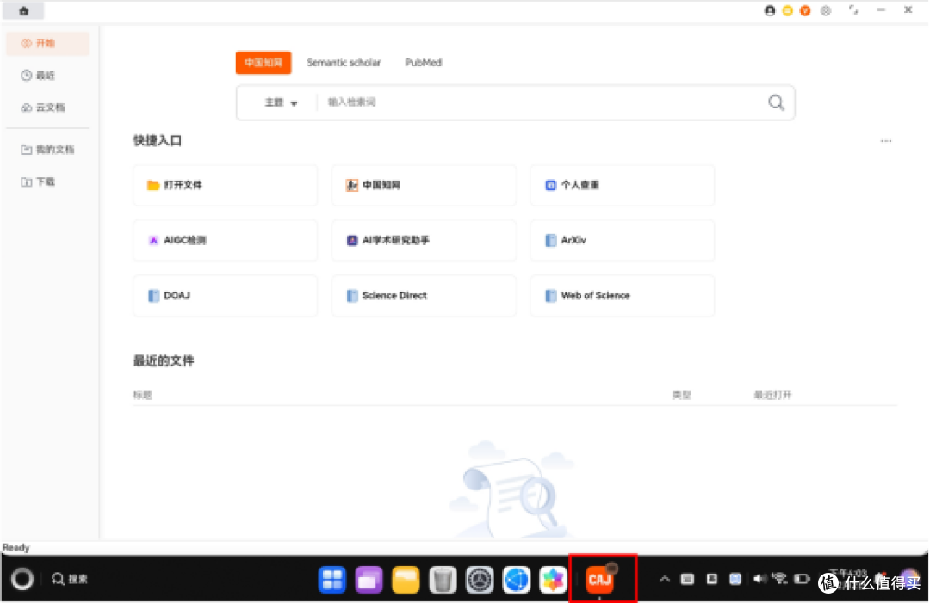The height and width of the screenshot is (603, 930).
Task: Switch to the PubMed tab
Action: pyautogui.click(x=424, y=62)
